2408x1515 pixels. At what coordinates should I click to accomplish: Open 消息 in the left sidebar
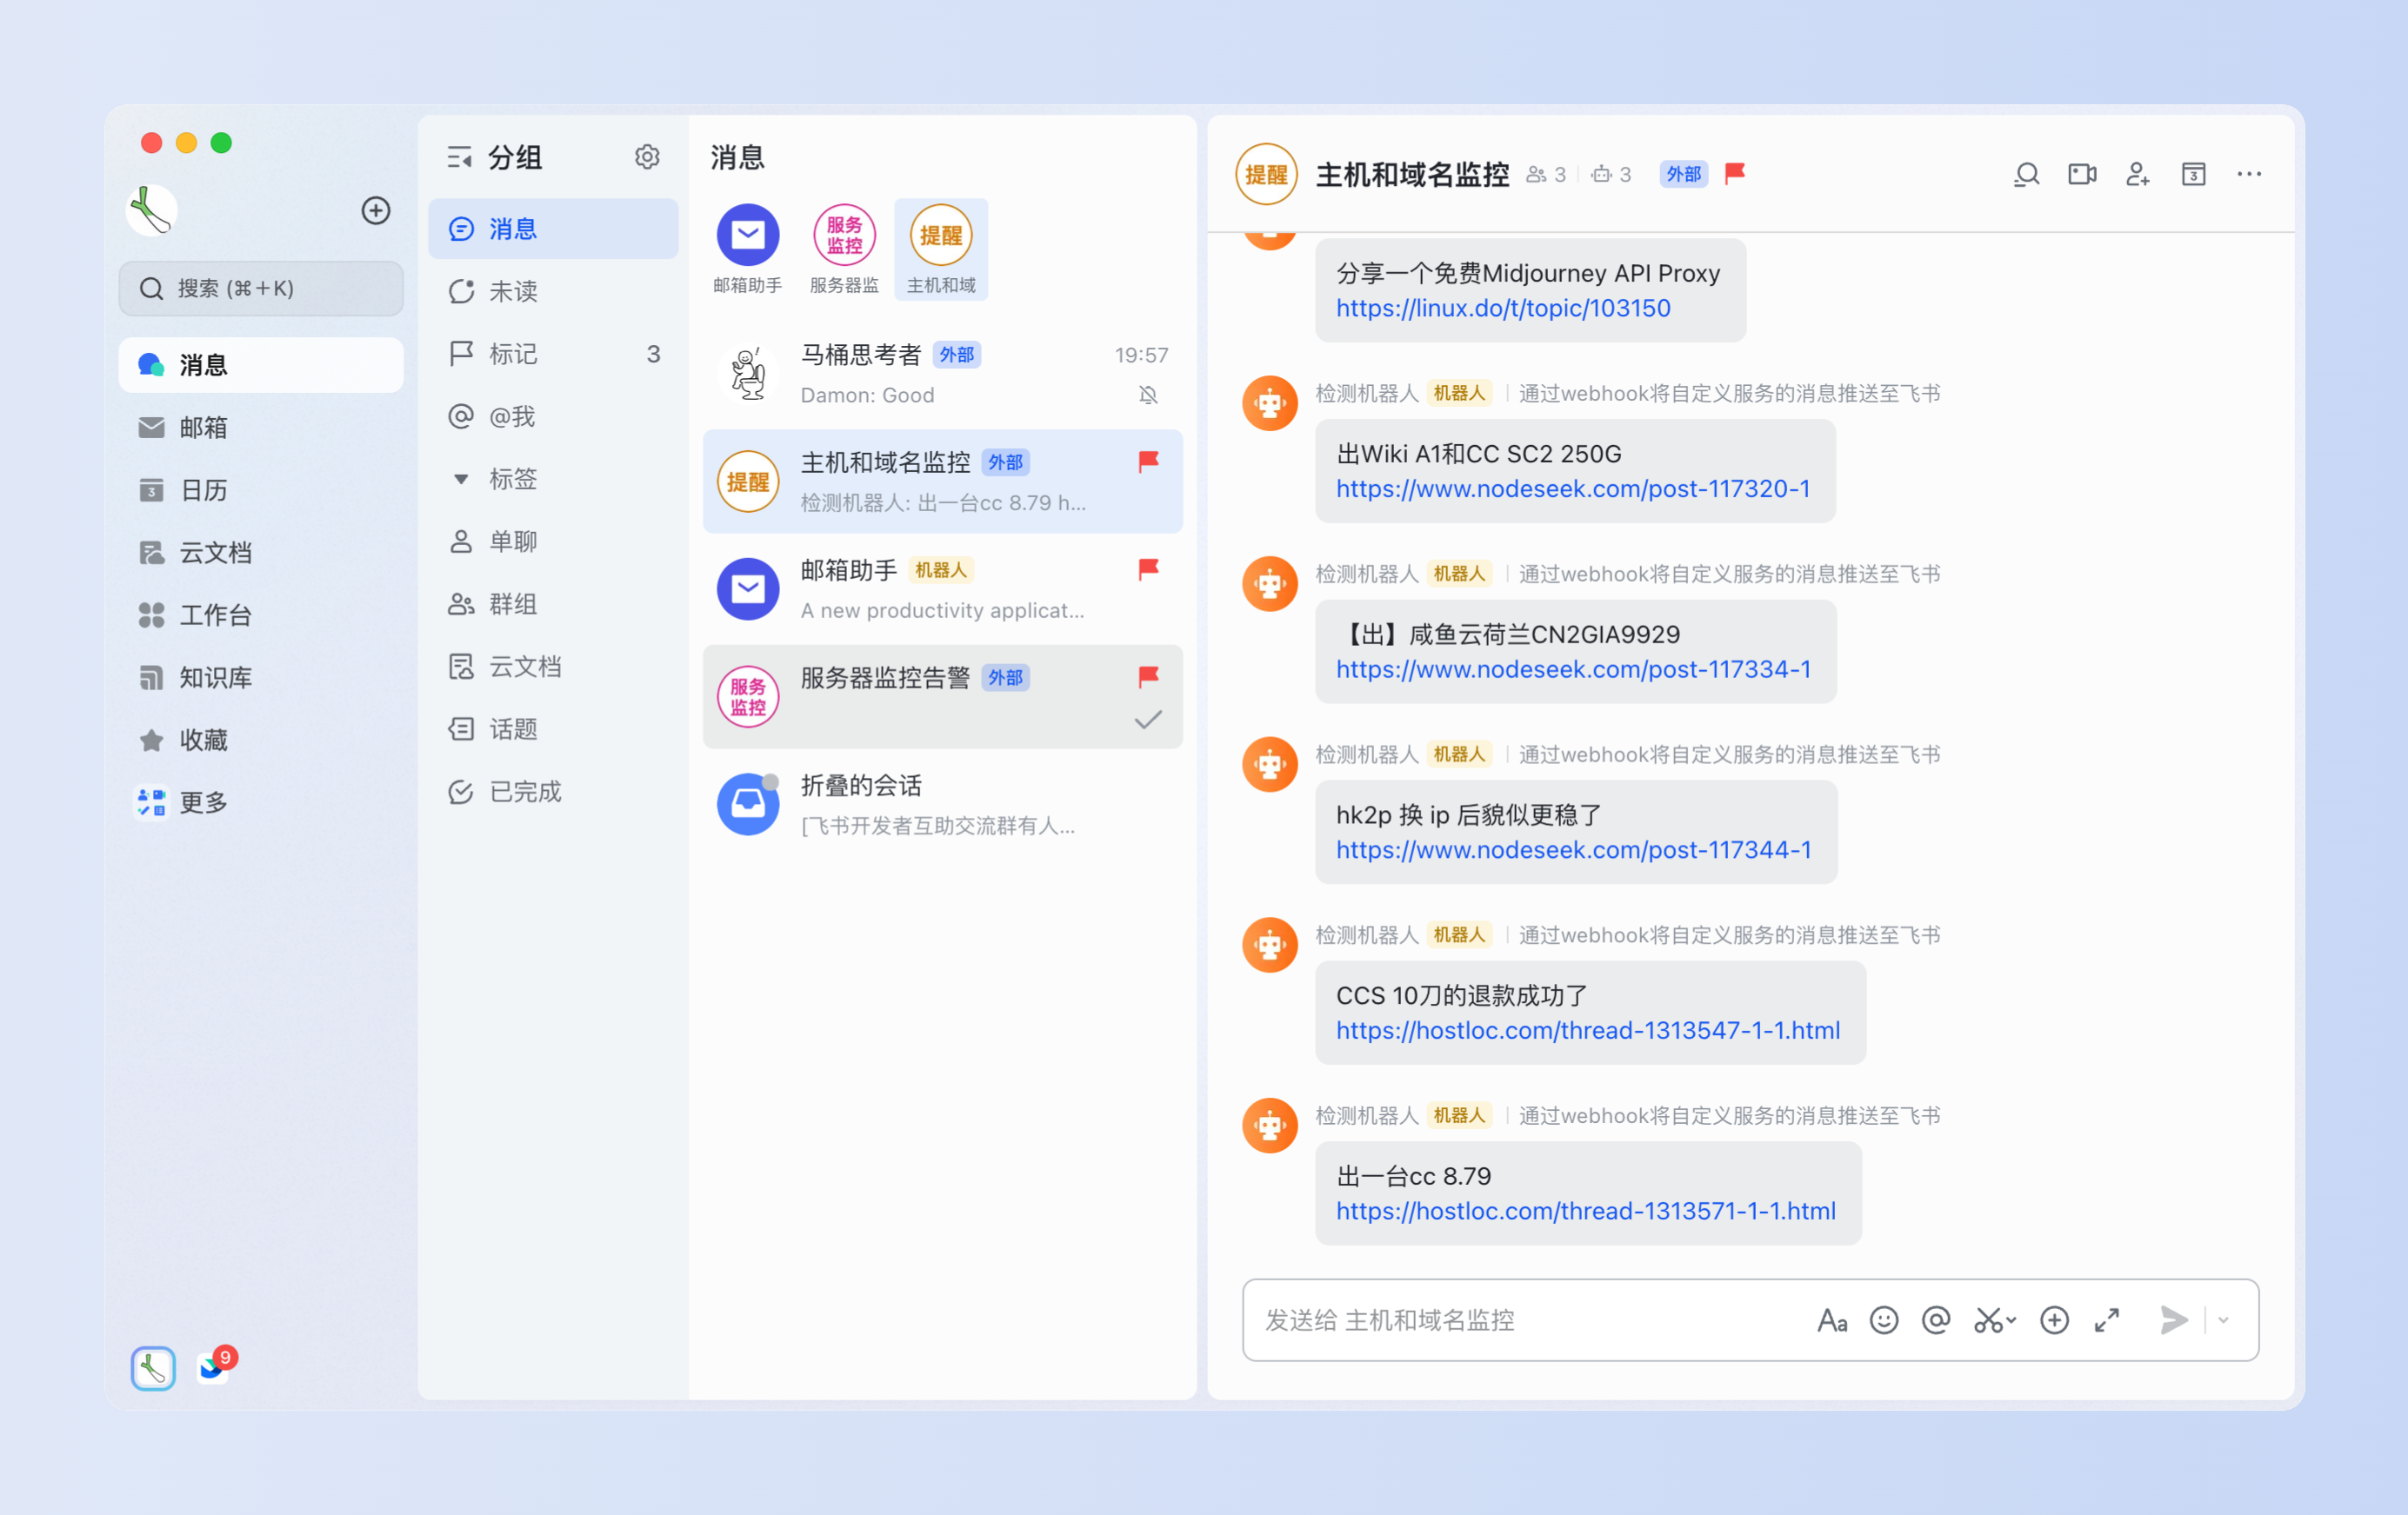click(261, 365)
